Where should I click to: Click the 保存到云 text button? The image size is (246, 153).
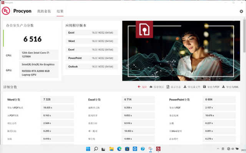point(159,87)
